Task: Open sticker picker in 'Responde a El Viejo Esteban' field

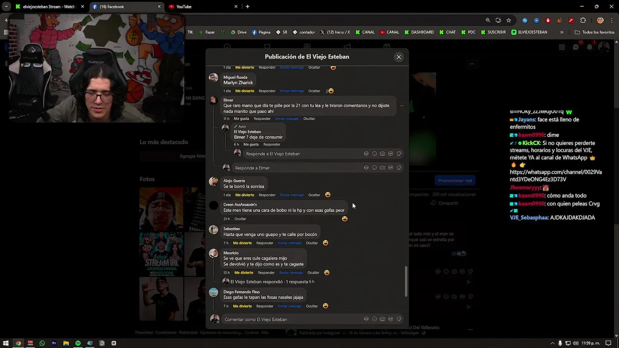Action: pyautogui.click(x=399, y=154)
